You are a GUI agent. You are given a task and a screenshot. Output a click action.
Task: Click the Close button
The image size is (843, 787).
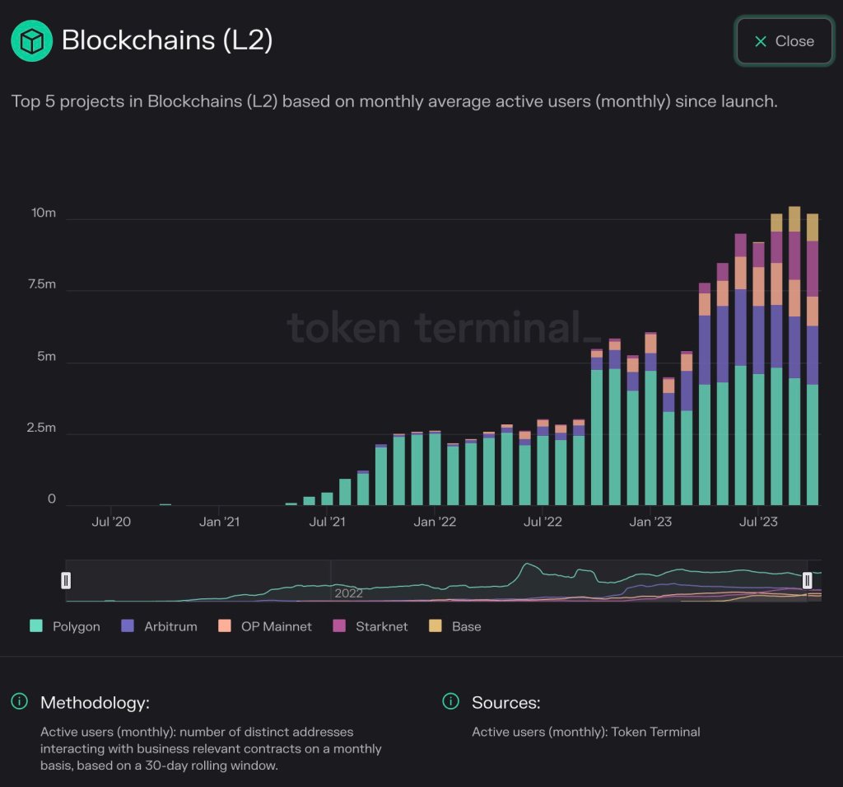pyautogui.click(x=784, y=41)
